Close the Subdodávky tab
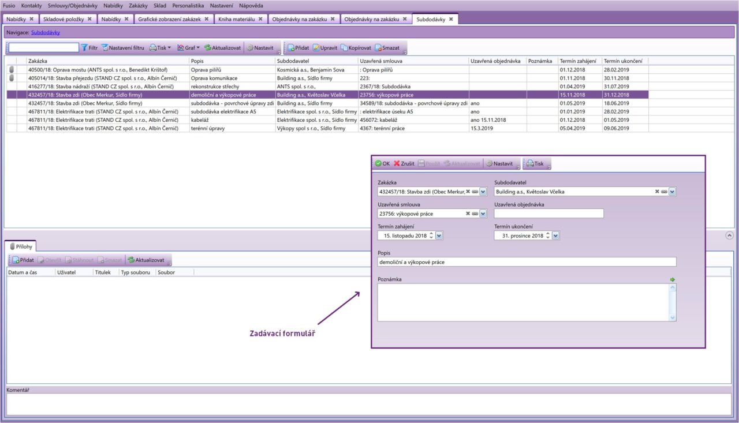The height and width of the screenshot is (423, 739). click(x=451, y=19)
